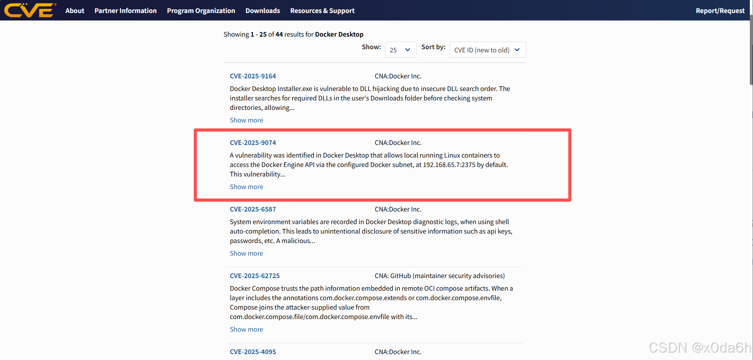The image size is (753, 360).
Task: Open the CVE-2025-4095 record link
Action: click(x=253, y=352)
